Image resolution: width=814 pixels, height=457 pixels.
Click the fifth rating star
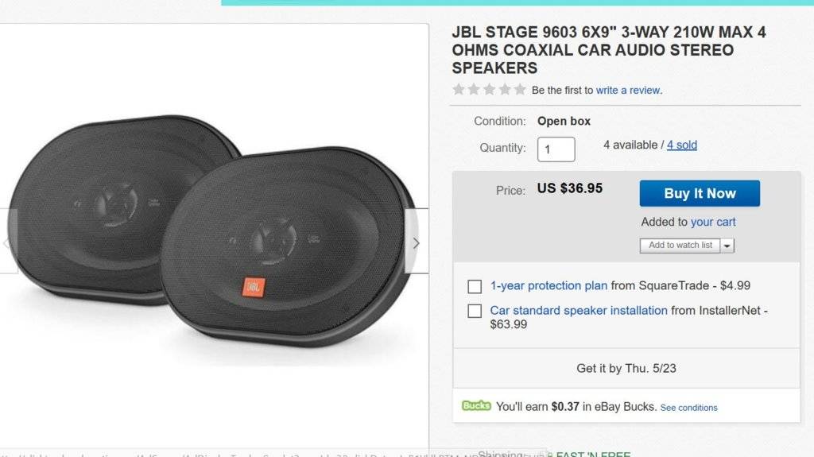coord(520,90)
